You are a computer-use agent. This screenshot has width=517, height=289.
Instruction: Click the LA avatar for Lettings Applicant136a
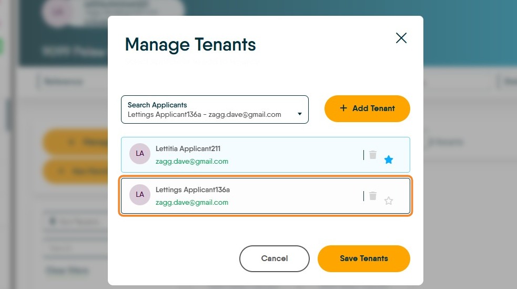pyautogui.click(x=140, y=194)
